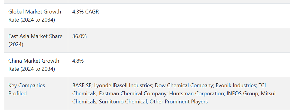The width and height of the screenshot is (293, 110).
Task: Click Dow Chemical Company text
Action: tap(184, 85)
